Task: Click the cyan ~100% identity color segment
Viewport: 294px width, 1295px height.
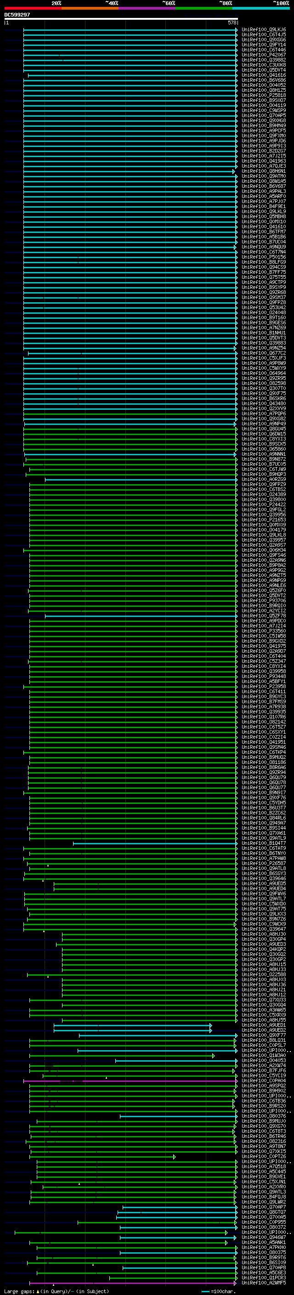Action: pyautogui.click(x=261, y=8)
